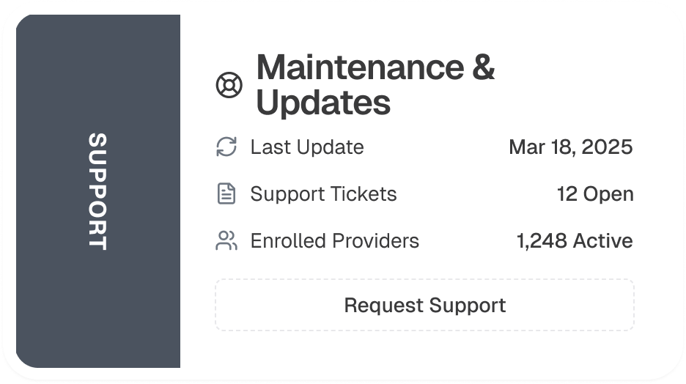Open the Support Tickets label
Viewport: 686px width, 384px height.
(323, 194)
